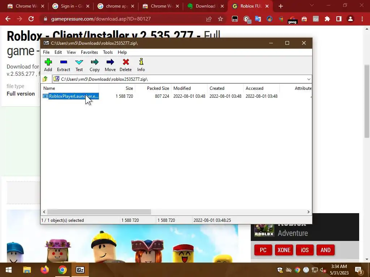The height and width of the screenshot is (277, 370).
Task: Open the Tools menu in 7-Zip
Action: pos(108,52)
